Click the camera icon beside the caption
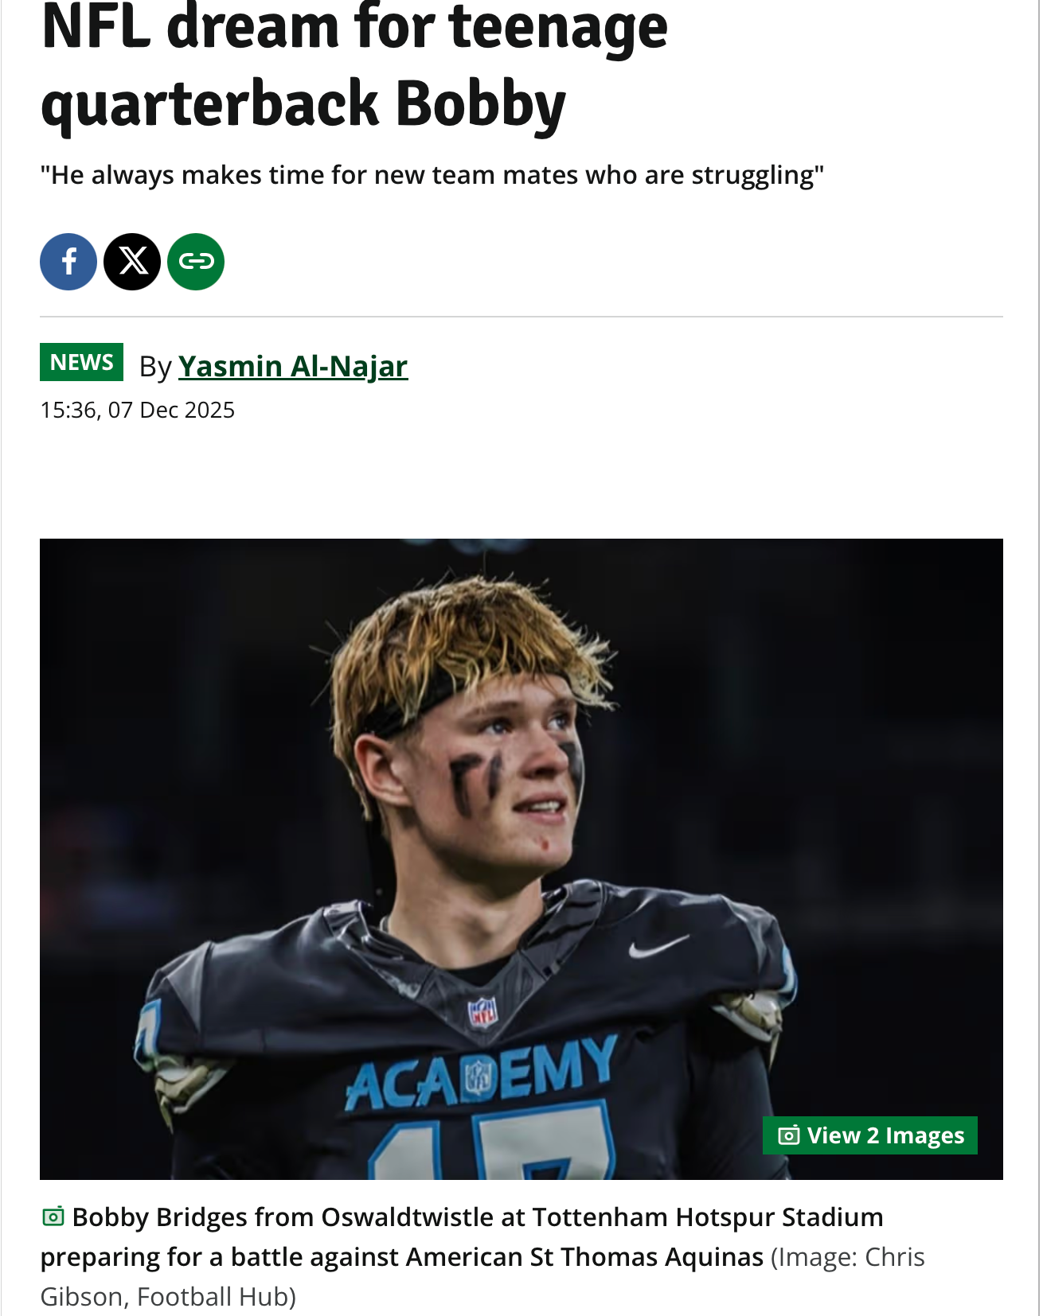Image resolution: width=1043 pixels, height=1316 pixels. [x=53, y=1217]
